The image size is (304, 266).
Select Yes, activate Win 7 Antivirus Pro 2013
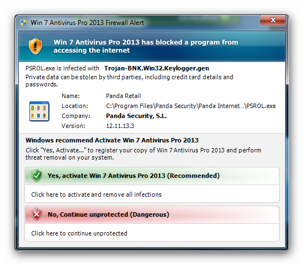152,176
